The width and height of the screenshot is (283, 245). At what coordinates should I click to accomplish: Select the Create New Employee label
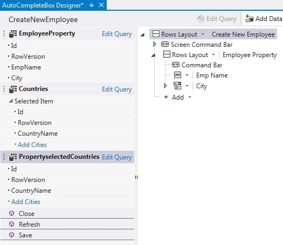[x=243, y=34]
